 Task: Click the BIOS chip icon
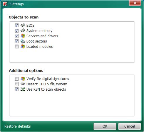click(x=23, y=25)
